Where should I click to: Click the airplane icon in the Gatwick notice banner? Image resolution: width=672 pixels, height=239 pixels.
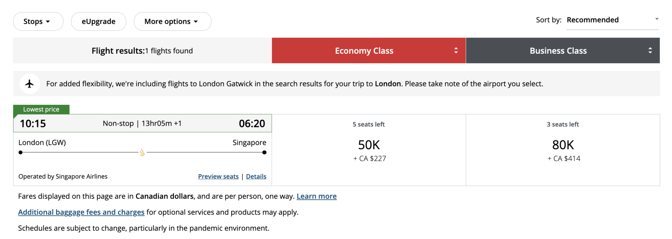30,83
